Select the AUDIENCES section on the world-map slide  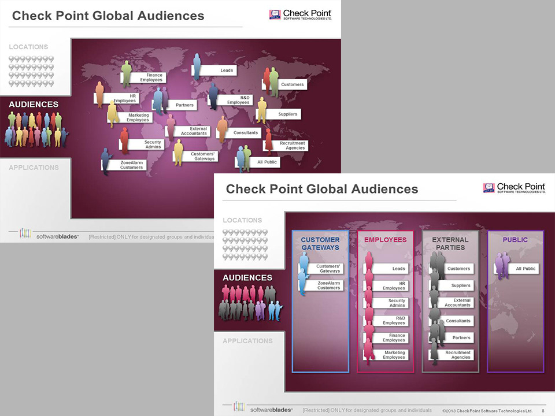[34, 105]
